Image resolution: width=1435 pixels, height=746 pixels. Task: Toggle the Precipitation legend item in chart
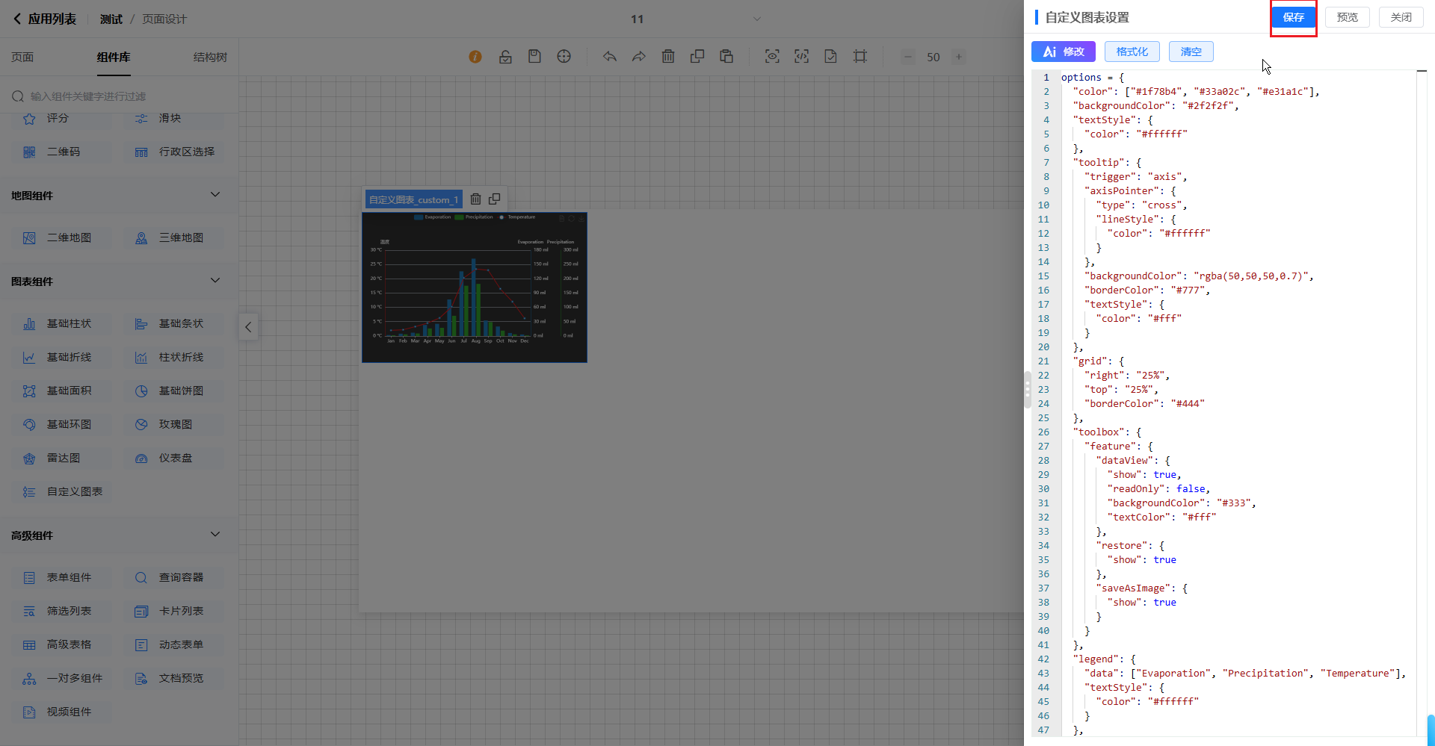pos(474,217)
